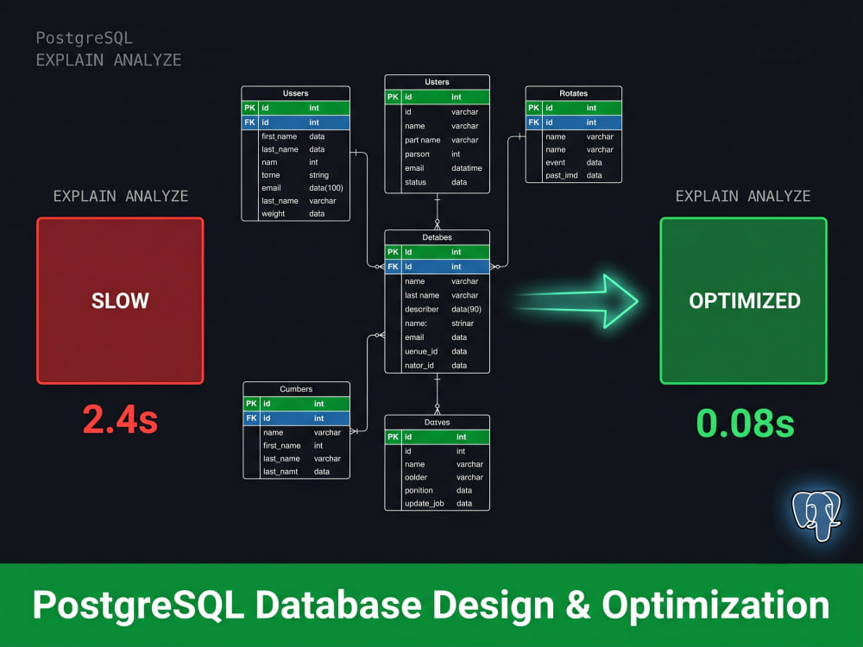This screenshot has width=863, height=647.
Task: Select the last_name varchar row in Cumbers
Action: (296, 458)
